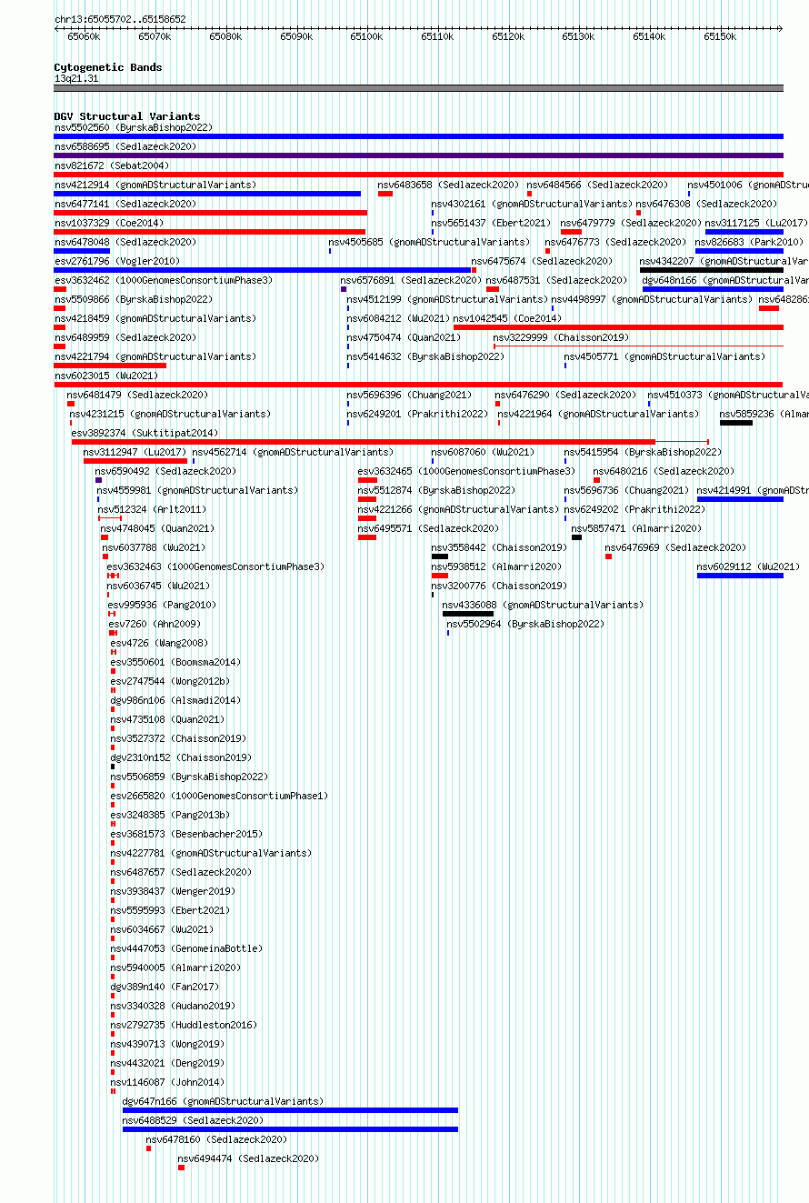The width and height of the screenshot is (809, 1203).
Task: Click the nsv6477141 (Sedlazeck2020) label
Action: point(125,204)
